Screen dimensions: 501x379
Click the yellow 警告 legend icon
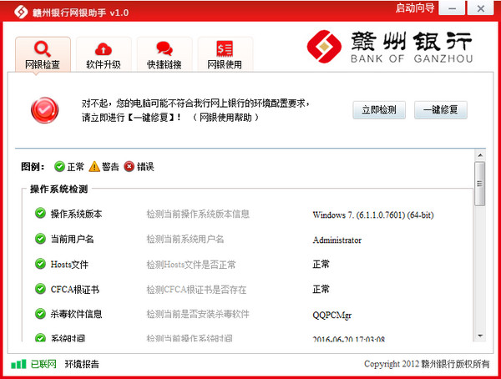coord(94,166)
